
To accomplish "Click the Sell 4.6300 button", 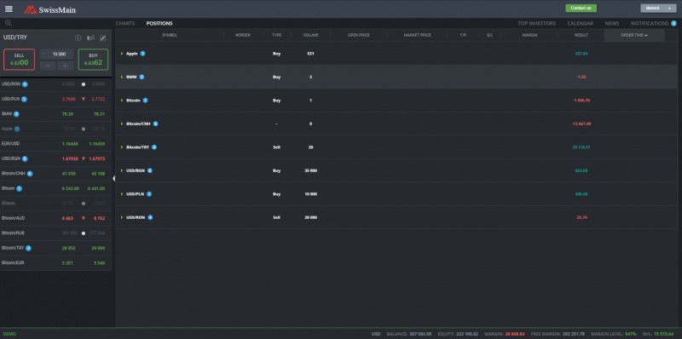I will click(x=19, y=60).
